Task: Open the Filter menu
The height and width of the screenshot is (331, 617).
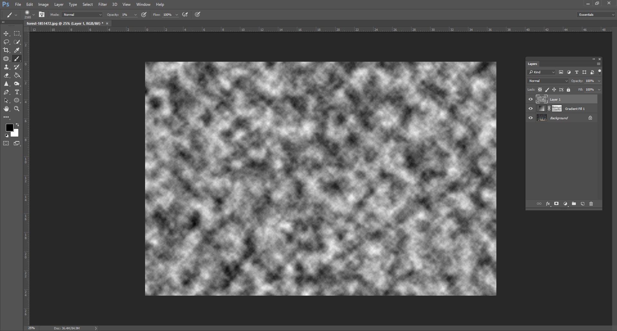Action: [x=103, y=4]
